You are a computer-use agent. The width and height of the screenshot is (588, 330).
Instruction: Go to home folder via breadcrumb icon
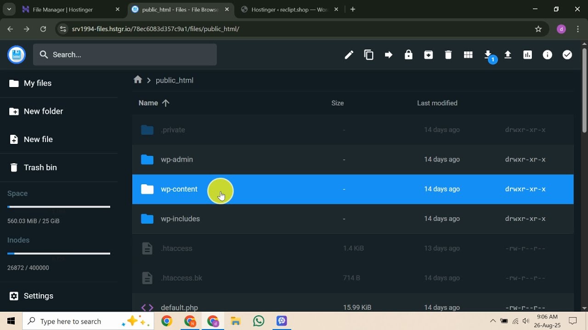pyautogui.click(x=138, y=80)
